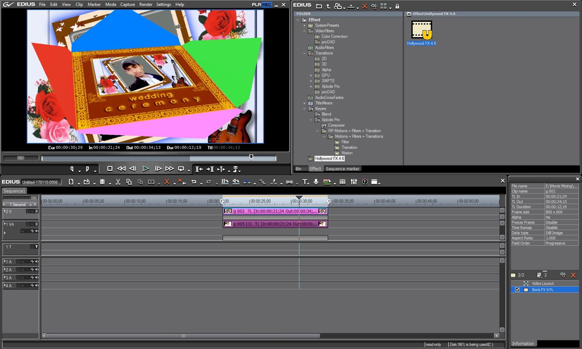The width and height of the screenshot is (582, 349).
Task: Click the player position slider handle
Action: click(251, 157)
